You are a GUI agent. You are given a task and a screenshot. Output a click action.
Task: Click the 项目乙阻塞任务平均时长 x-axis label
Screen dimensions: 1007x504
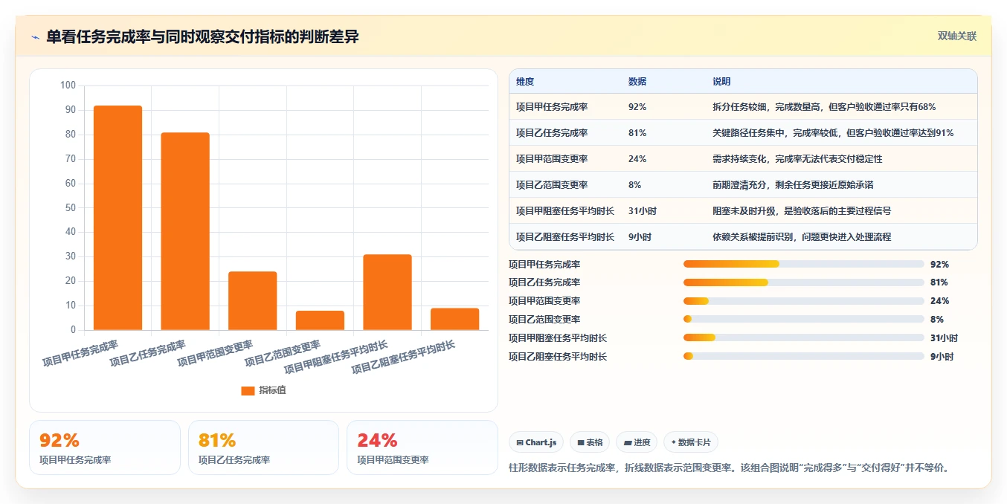[403, 357]
